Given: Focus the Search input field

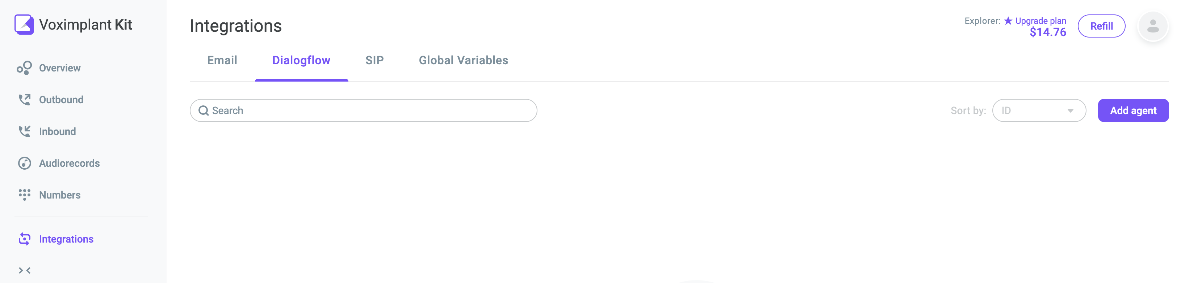Looking at the screenshot, I should click(x=363, y=110).
